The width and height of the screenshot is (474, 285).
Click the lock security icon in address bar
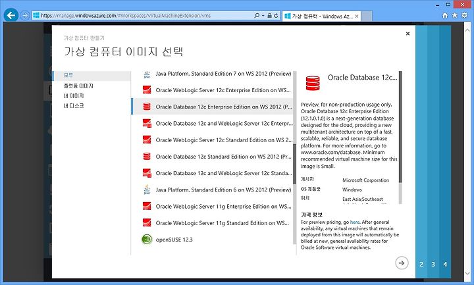click(x=269, y=15)
